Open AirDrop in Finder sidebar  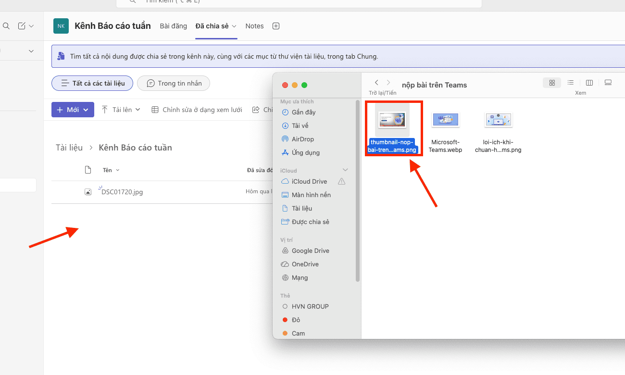302,139
